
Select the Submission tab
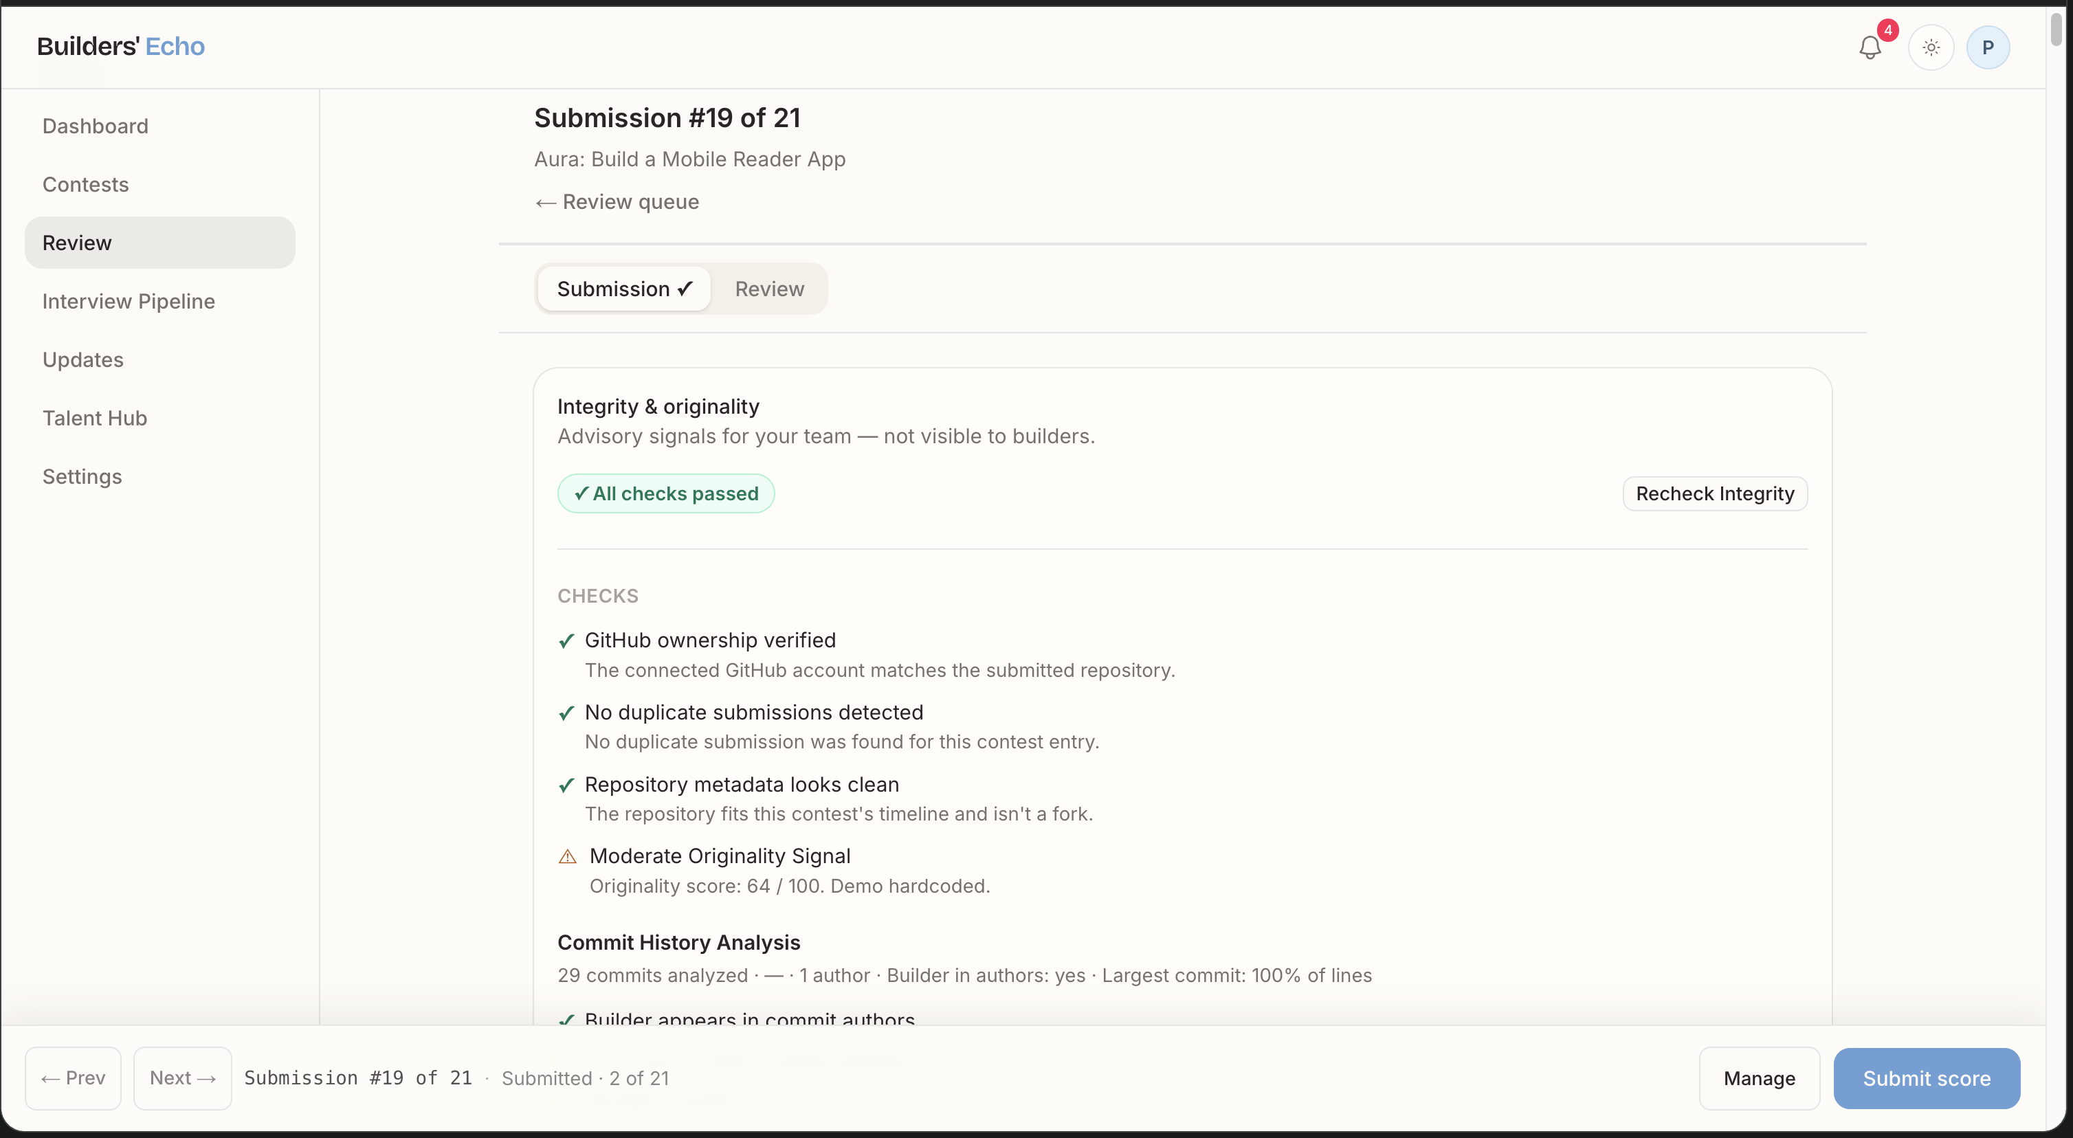point(623,289)
